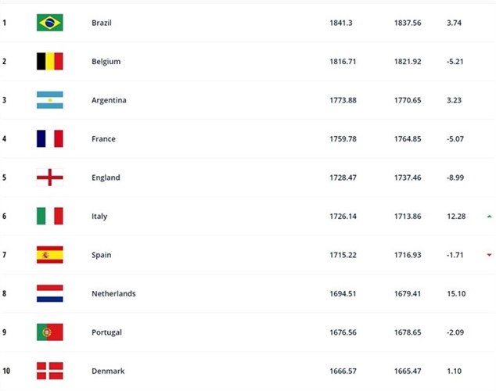Click the Belgium flag icon
Viewport: 496px width, 391px height.
49,61
